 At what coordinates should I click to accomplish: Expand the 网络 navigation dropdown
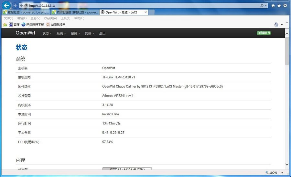(90, 33)
